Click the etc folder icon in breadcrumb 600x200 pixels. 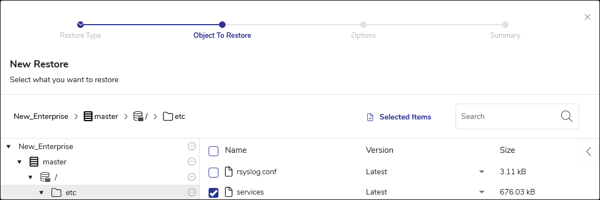168,116
